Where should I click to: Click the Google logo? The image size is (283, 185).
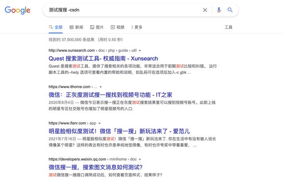[17, 10]
